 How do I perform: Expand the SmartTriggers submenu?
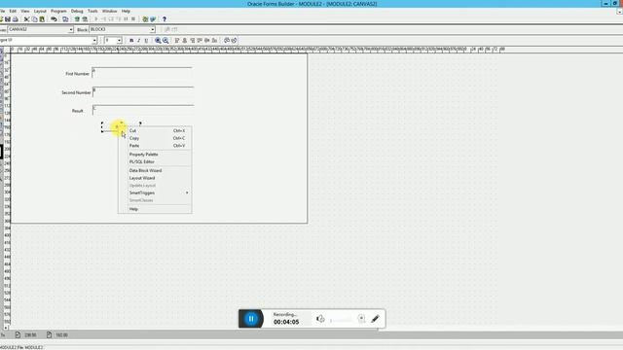pyautogui.click(x=155, y=192)
